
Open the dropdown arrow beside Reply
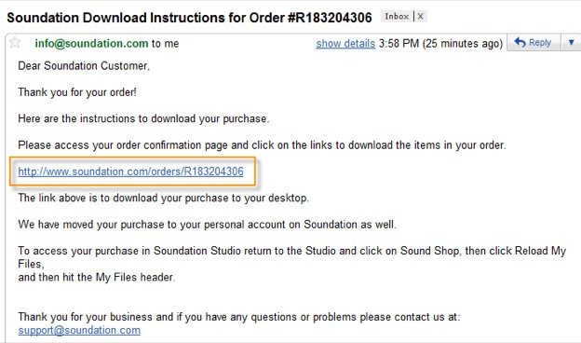coord(571,43)
